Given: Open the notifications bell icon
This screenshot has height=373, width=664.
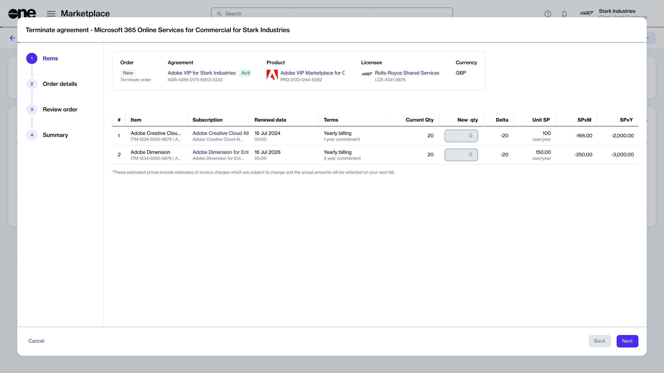Looking at the screenshot, I should pyautogui.click(x=564, y=14).
